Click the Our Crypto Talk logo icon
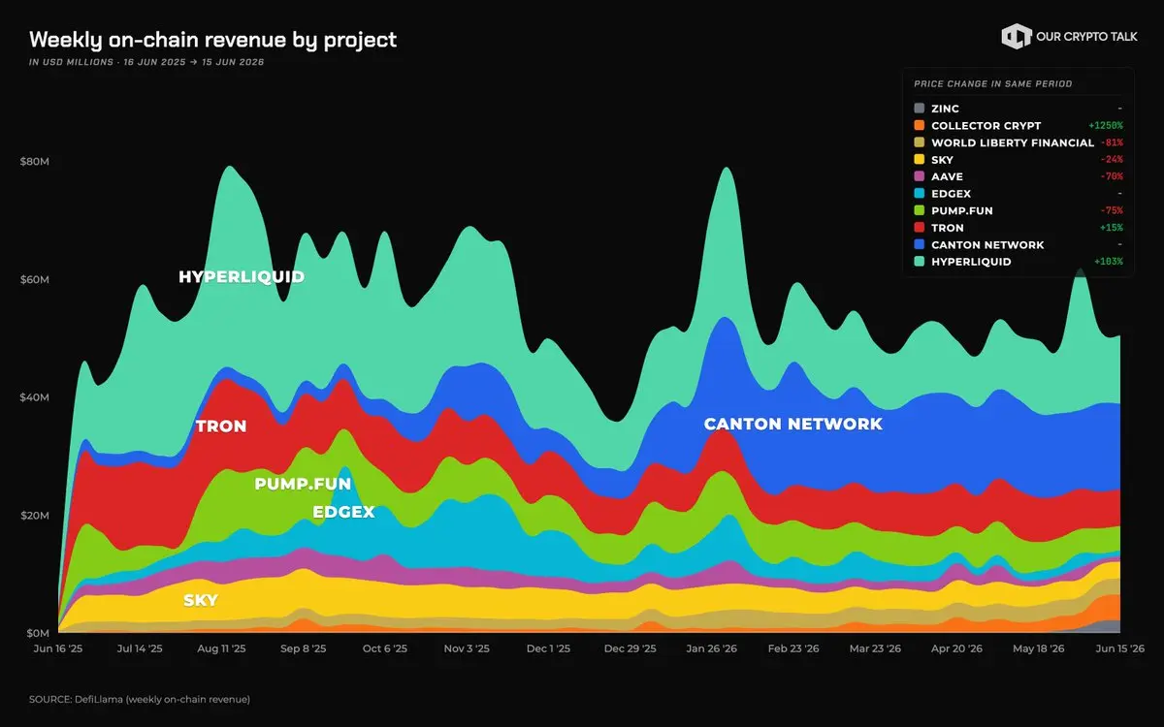The image size is (1164, 727). coord(1016,37)
